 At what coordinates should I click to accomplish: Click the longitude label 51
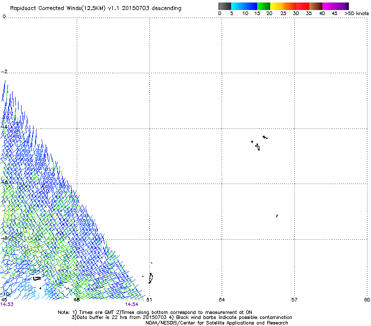click(149, 300)
